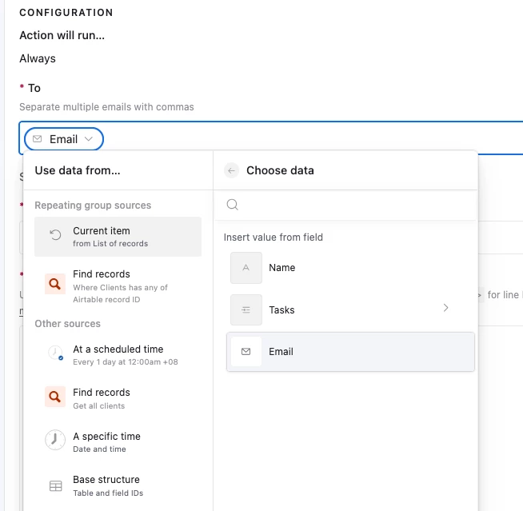Image resolution: width=523 pixels, height=511 pixels.
Task: Click the Tasks linked field icon
Action: [x=246, y=309]
